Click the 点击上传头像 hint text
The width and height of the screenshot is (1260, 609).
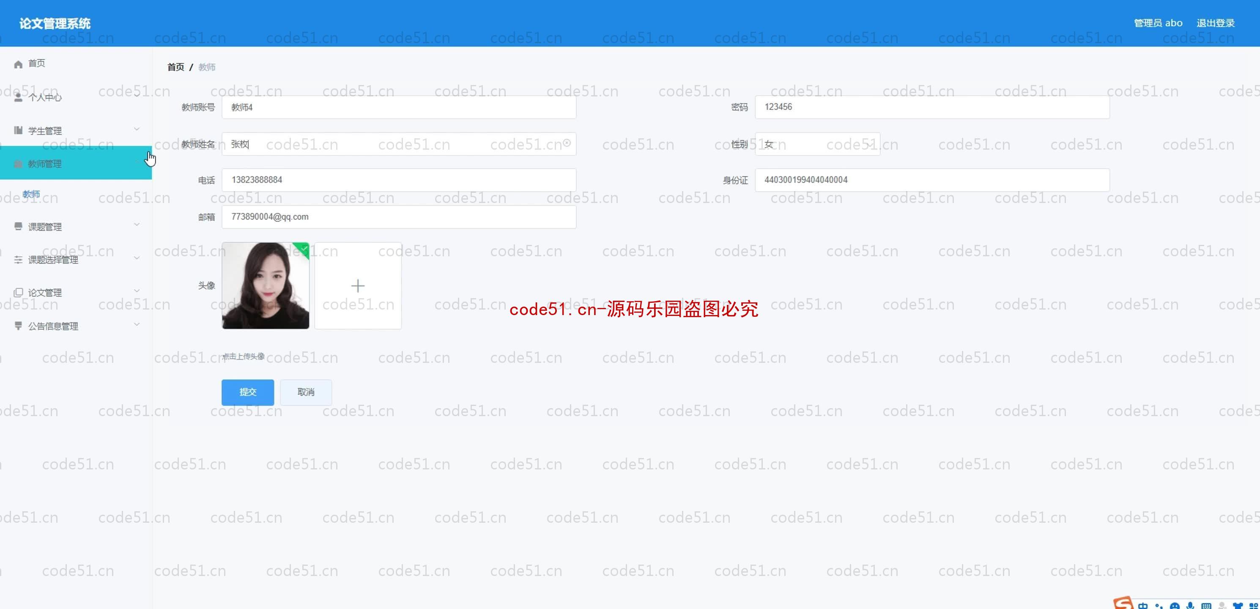[x=244, y=356]
